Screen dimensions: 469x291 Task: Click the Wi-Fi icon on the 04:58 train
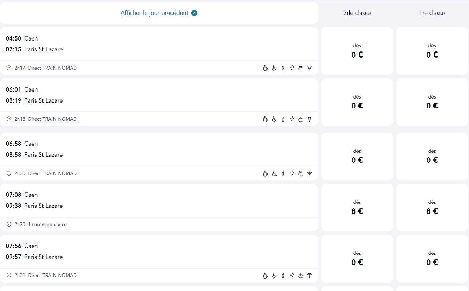click(309, 68)
